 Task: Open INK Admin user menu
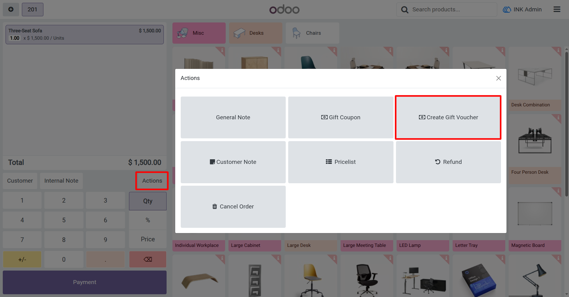[522, 10]
